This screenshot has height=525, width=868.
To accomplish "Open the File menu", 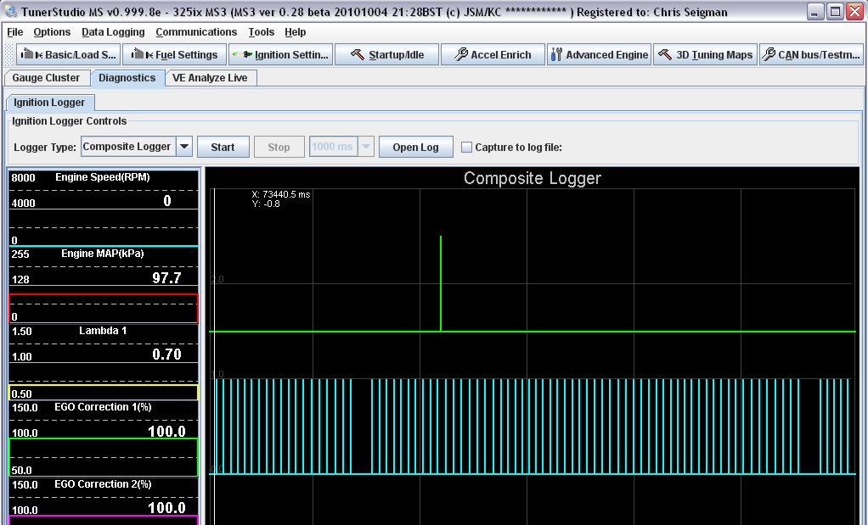I will click(x=15, y=32).
